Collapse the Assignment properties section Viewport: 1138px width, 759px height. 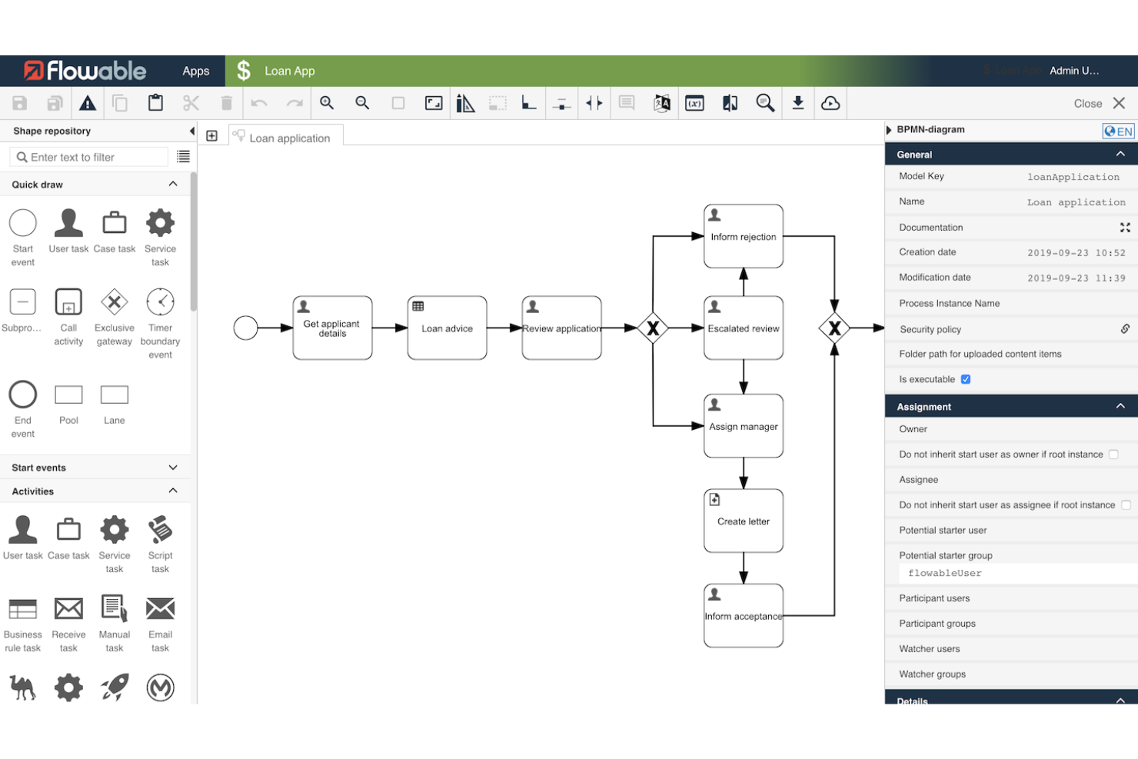pos(1120,406)
